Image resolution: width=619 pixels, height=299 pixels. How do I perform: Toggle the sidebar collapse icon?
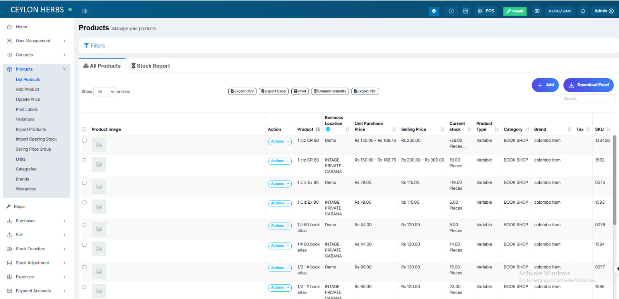tap(85, 11)
